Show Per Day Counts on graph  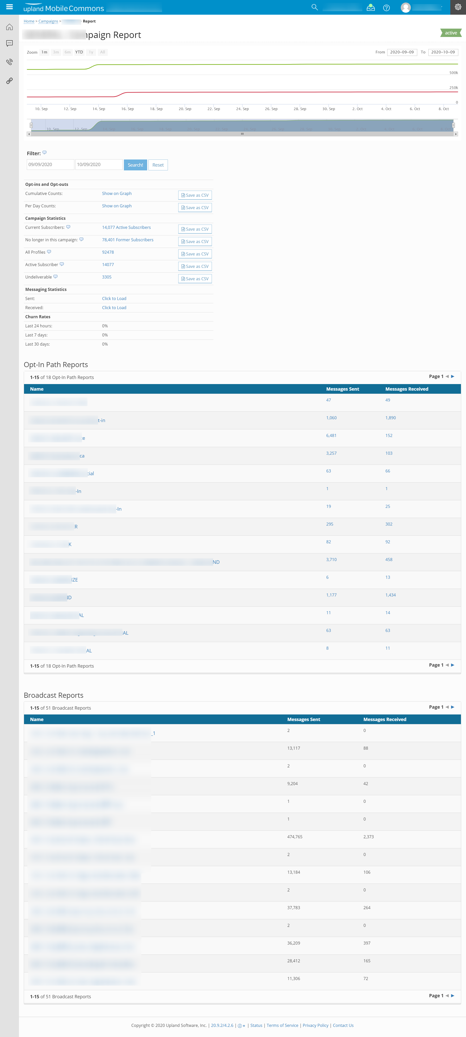[x=117, y=206]
